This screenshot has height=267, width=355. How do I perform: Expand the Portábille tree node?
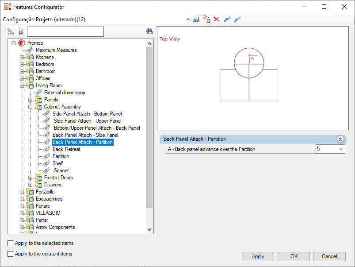pos(22,192)
